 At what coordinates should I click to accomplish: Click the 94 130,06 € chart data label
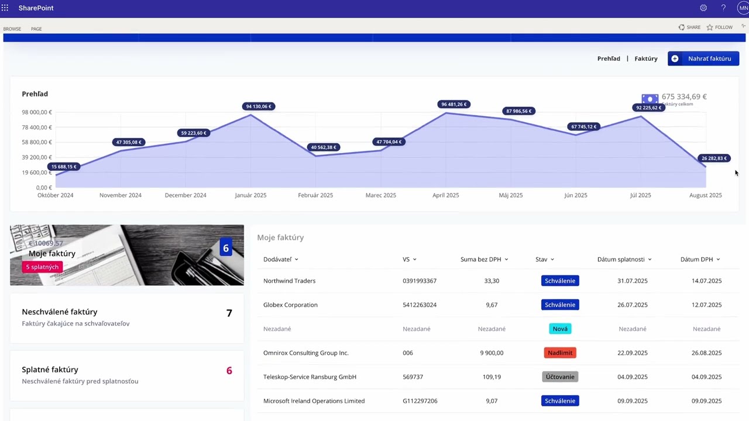coord(259,106)
